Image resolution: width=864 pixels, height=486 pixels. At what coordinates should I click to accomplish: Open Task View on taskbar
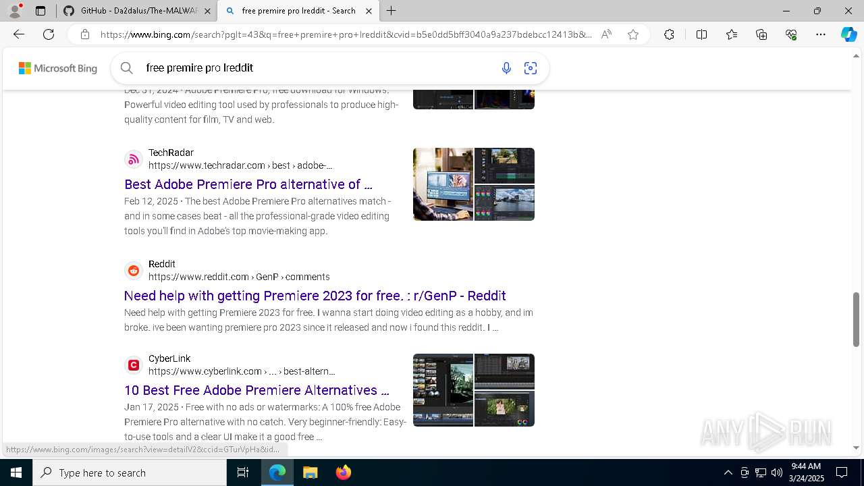point(243,473)
